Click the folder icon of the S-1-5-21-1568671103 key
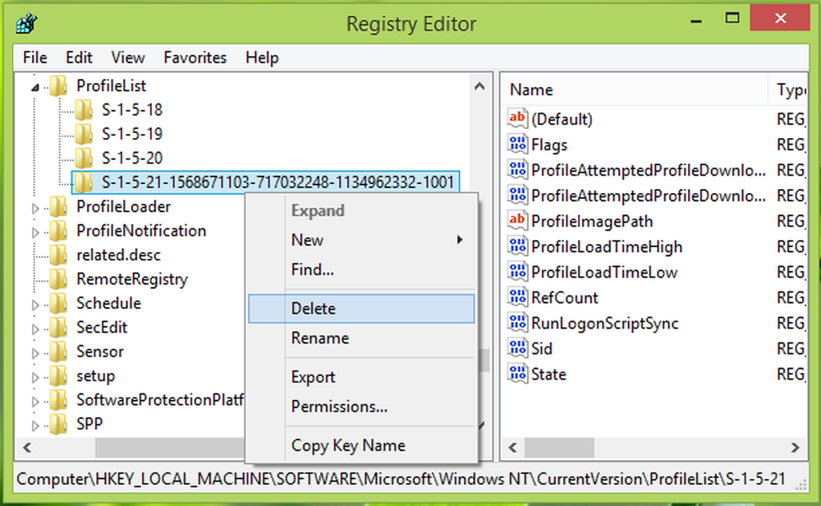 coord(84,182)
